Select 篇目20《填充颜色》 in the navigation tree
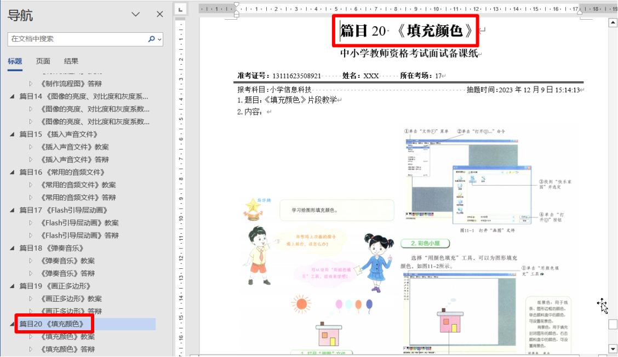618x357 pixels. (55, 324)
